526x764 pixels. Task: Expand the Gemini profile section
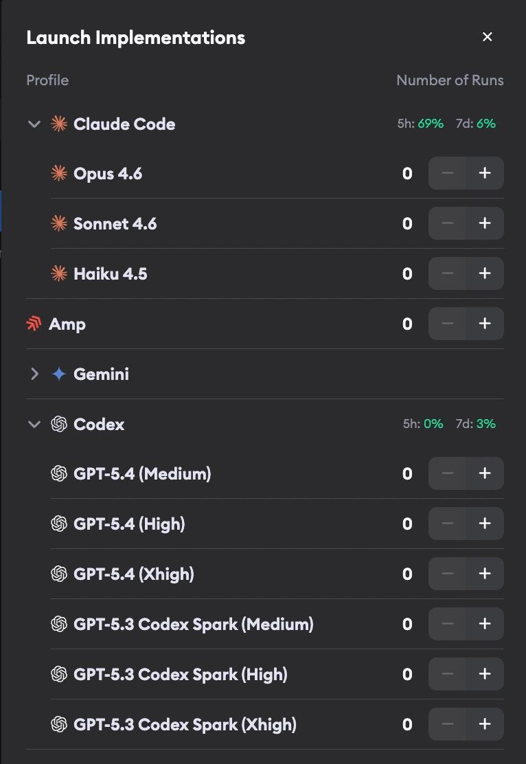pos(34,374)
